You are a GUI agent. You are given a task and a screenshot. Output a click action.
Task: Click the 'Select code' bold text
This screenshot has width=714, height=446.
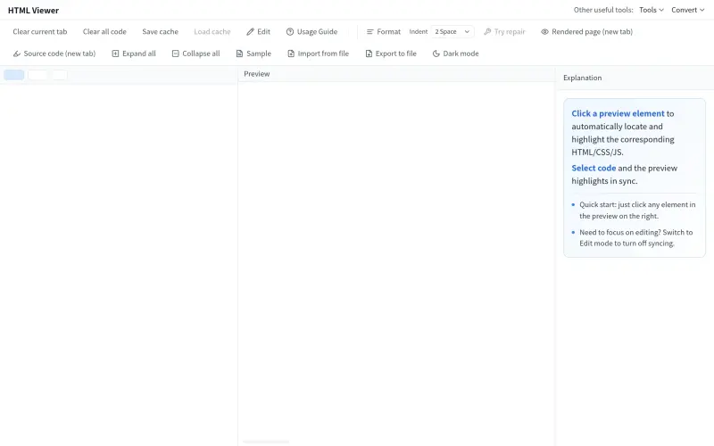[594, 169]
